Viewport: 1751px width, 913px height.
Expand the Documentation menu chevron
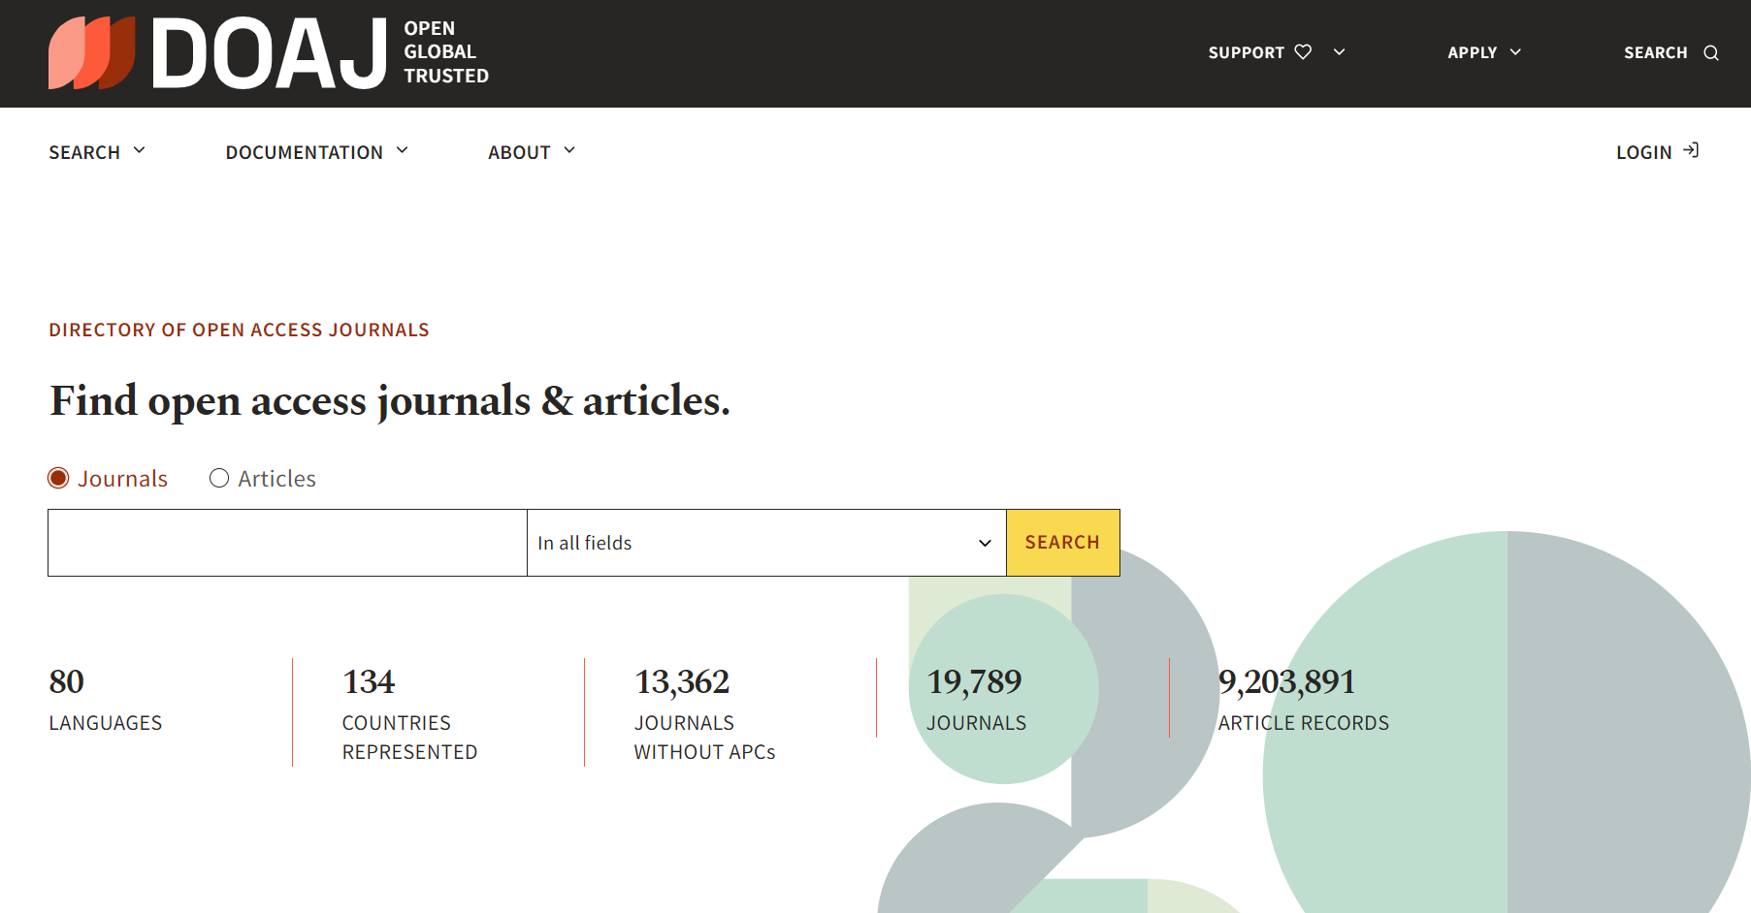point(402,150)
